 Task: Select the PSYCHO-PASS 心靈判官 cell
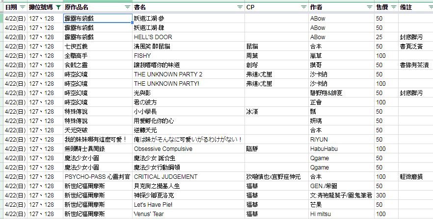[98, 176]
